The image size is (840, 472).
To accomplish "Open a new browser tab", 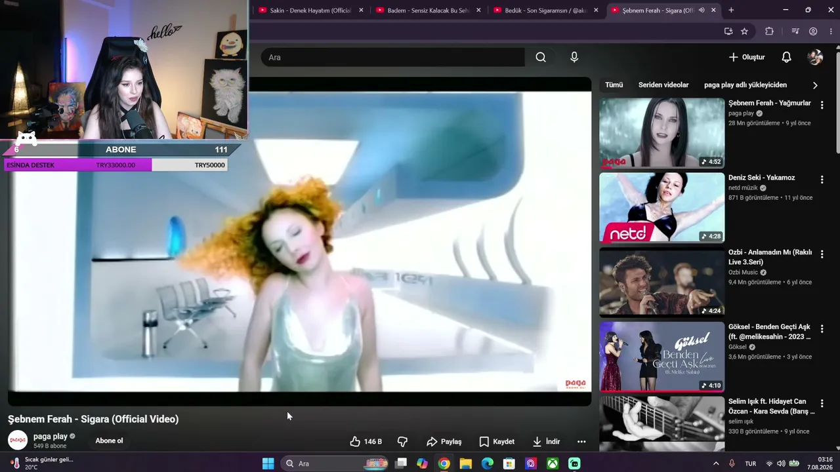I will (x=731, y=10).
